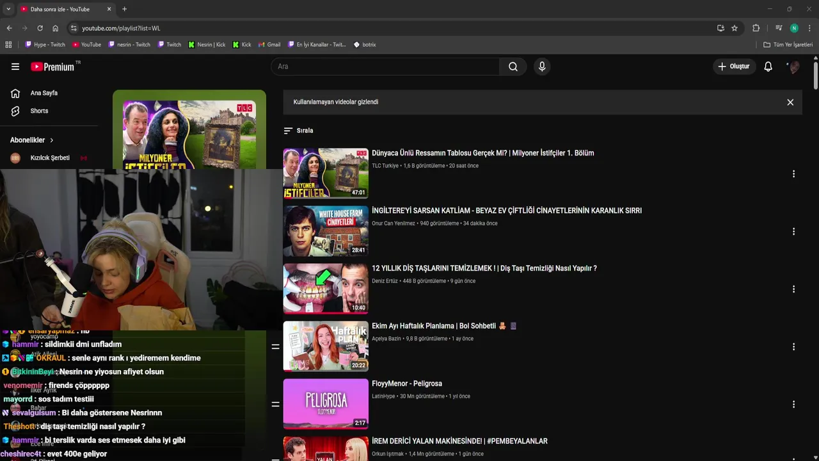Open options menu for Ekim Ayı Haftalık Planlama
819x461 pixels.
793,346
